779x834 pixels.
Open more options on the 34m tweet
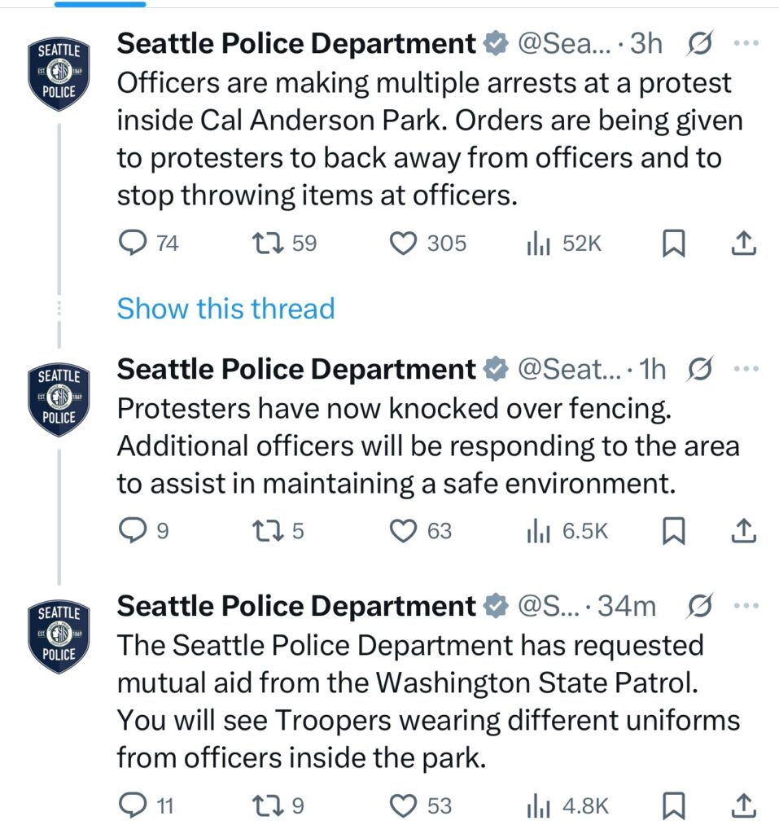(x=746, y=605)
